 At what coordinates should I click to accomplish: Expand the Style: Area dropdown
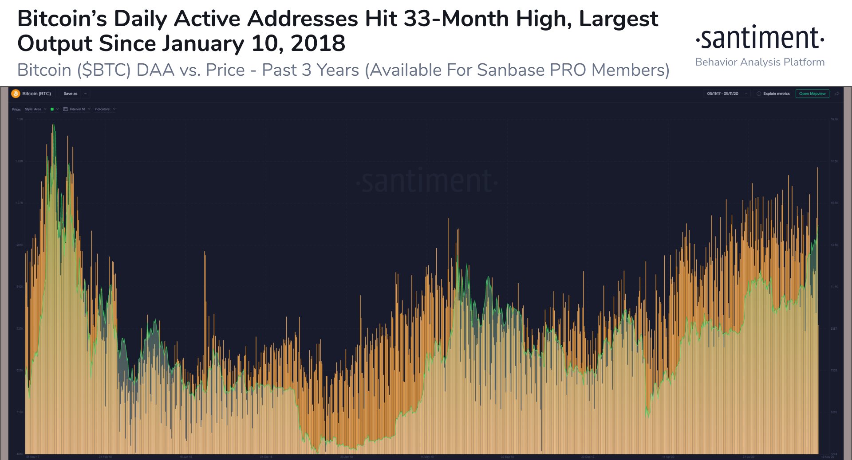[36, 109]
